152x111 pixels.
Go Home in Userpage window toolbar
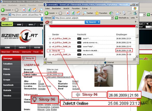[x=35, y=10]
